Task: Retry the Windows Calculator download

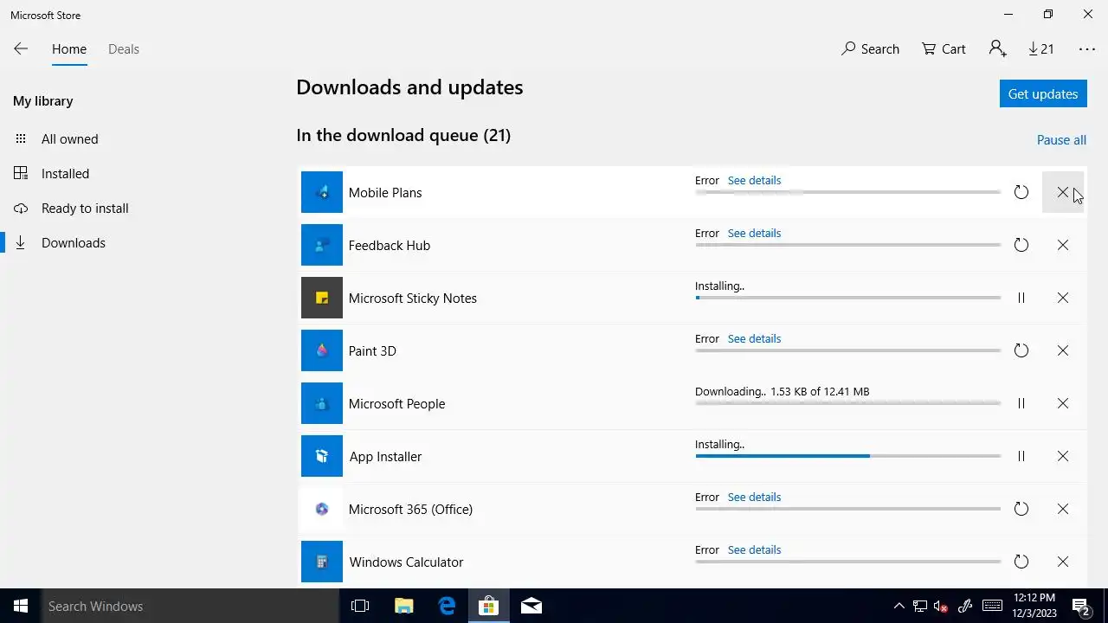Action: tap(1021, 562)
